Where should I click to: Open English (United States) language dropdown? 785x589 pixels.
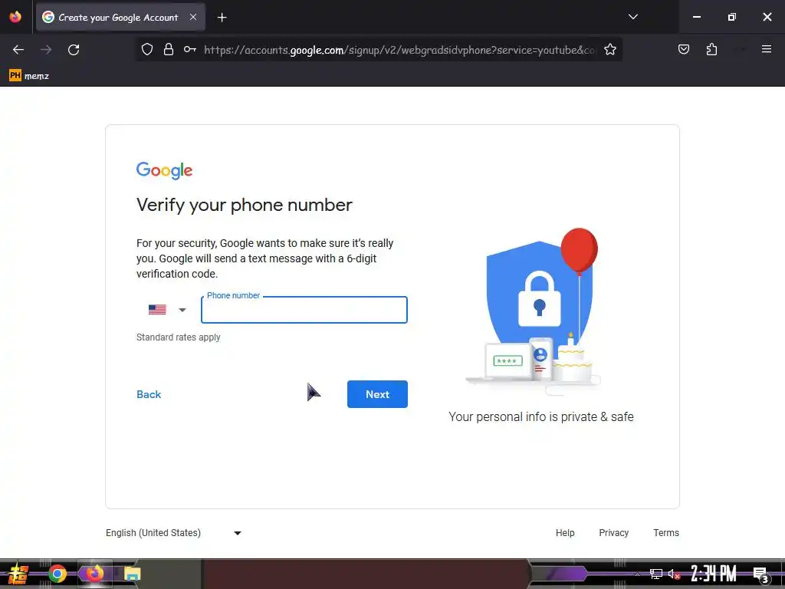pos(173,533)
